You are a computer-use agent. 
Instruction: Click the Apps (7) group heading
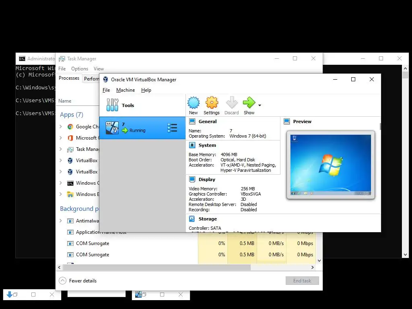(72, 115)
